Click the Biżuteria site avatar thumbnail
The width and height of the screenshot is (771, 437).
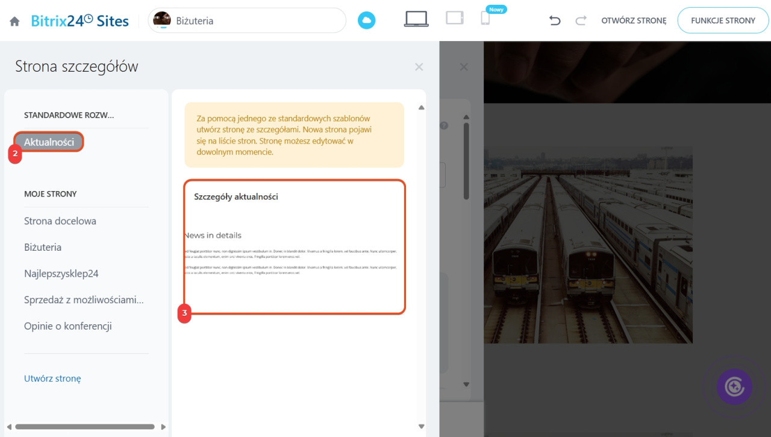(x=162, y=20)
